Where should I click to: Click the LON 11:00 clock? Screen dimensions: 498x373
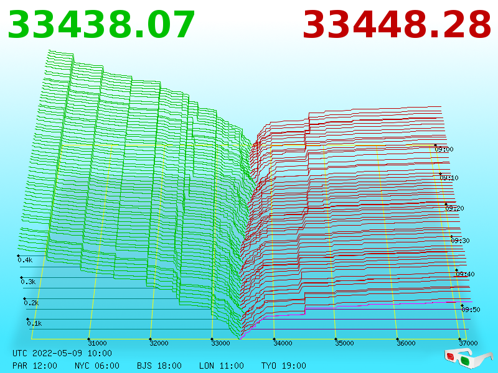(222, 366)
